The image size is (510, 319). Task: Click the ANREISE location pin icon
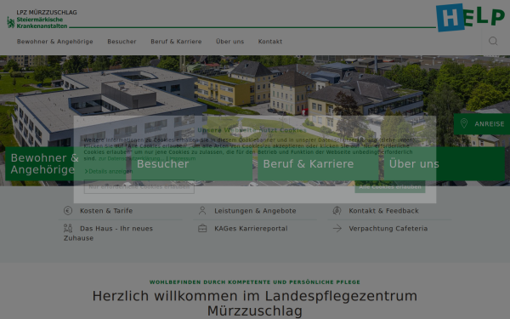point(464,123)
